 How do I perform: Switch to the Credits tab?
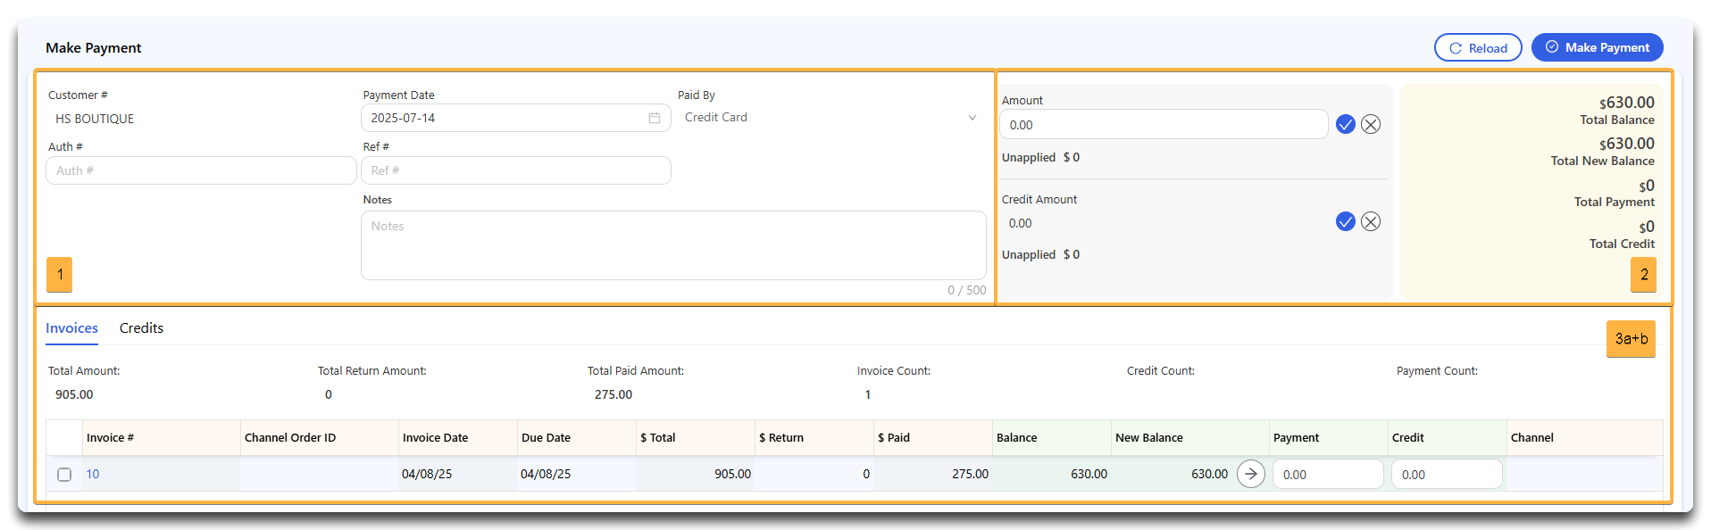[141, 328]
